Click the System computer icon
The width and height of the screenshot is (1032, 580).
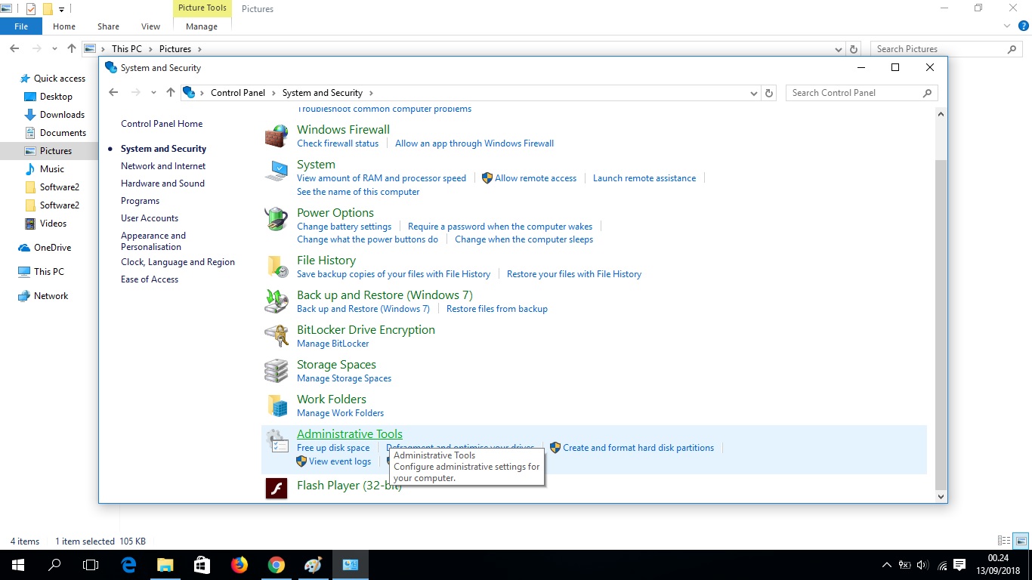click(x=277, y=171)
